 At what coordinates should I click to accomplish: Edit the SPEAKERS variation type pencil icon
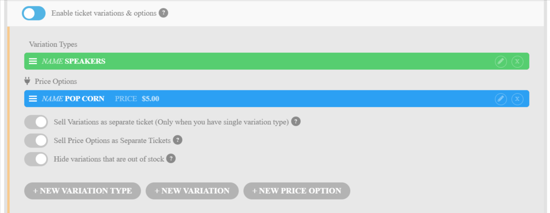point(501,62)
